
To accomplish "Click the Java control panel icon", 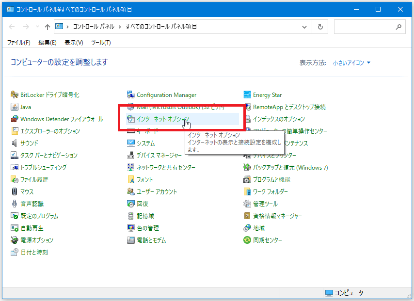I will point(15,107).
